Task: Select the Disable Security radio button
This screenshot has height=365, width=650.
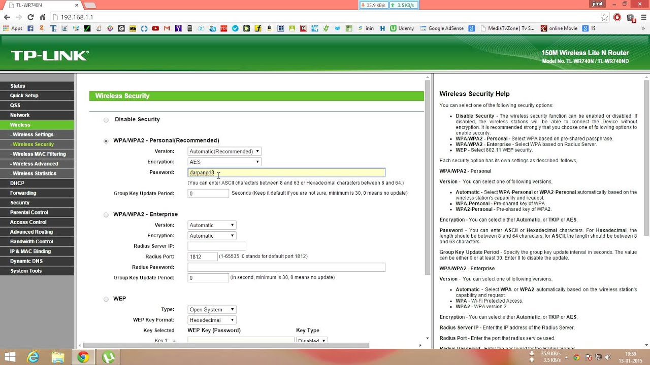Action: point(106,120)
